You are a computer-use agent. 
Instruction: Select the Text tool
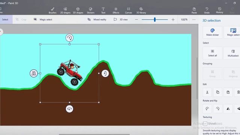click(103, 10)
